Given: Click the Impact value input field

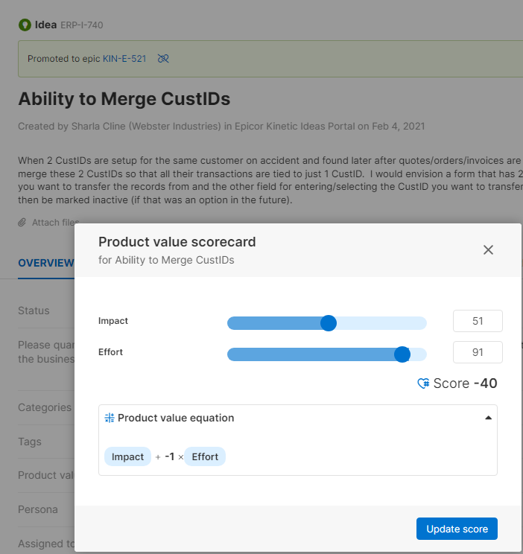Looking at the screenshot, I should tap(478, 321).
